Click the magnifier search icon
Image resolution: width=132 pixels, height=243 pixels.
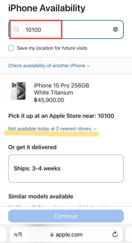(x=16, y=29)
